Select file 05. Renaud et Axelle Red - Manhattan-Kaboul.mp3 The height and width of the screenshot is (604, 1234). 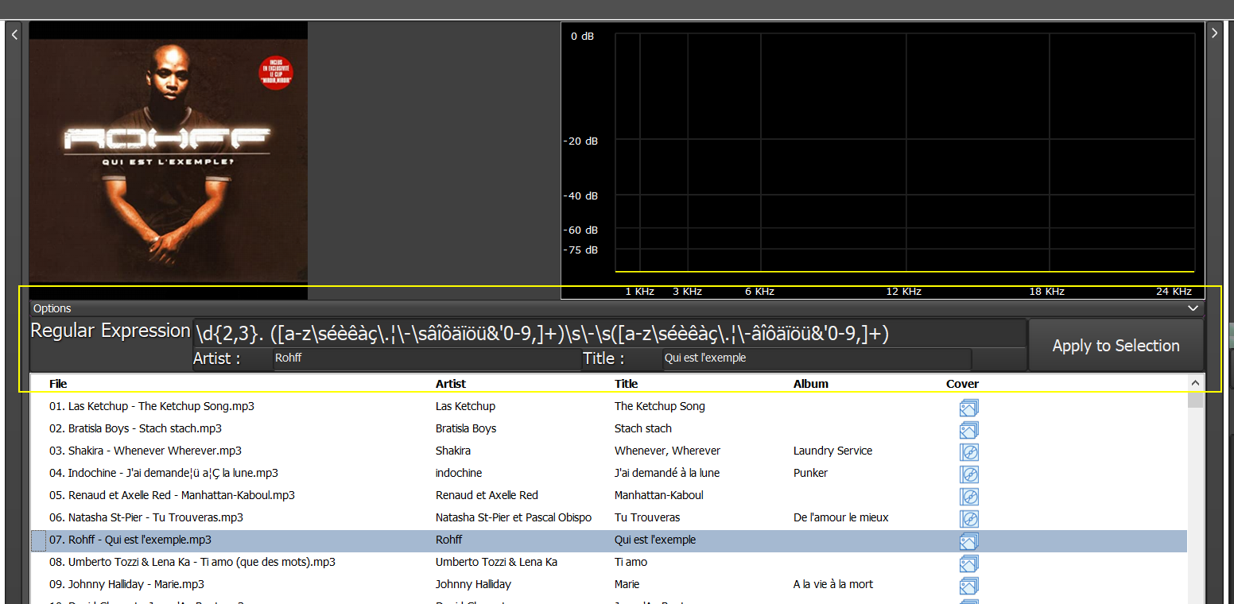pyautogui.click(x=172, y=495)
